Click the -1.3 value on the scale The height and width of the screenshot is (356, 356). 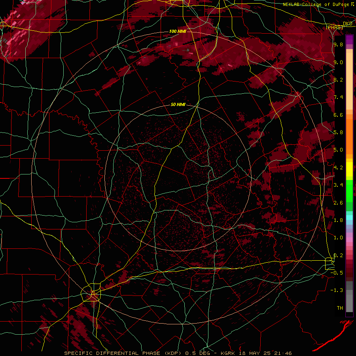[x=337, y=290]
